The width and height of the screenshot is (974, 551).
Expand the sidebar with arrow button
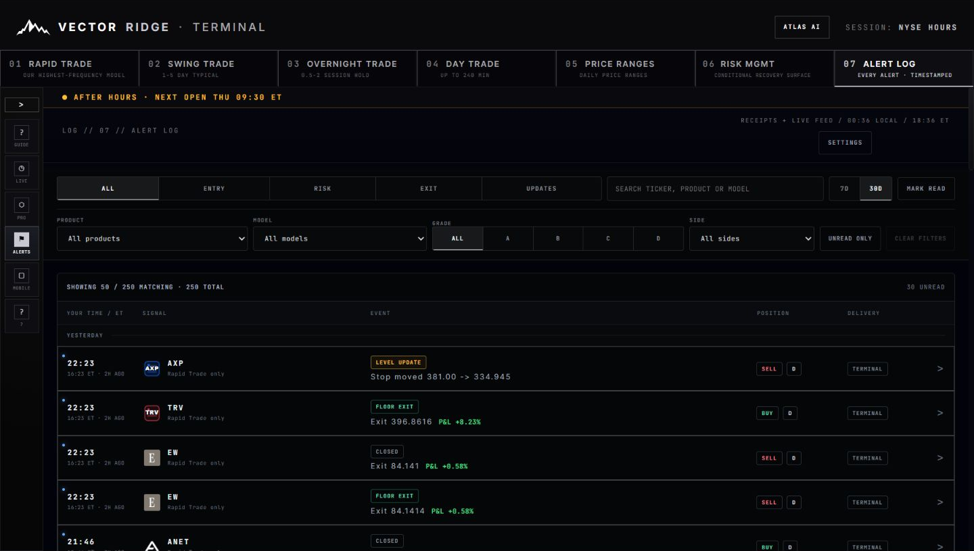(x=22, y=105)
